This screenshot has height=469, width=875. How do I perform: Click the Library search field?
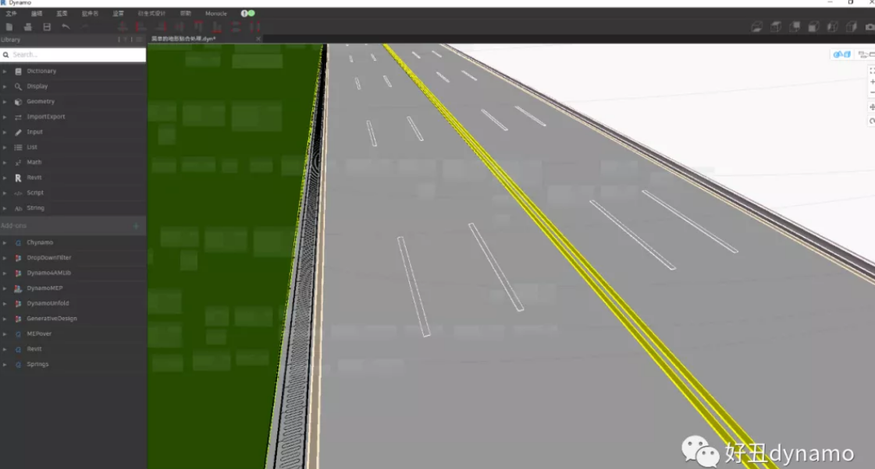point(73,55)
